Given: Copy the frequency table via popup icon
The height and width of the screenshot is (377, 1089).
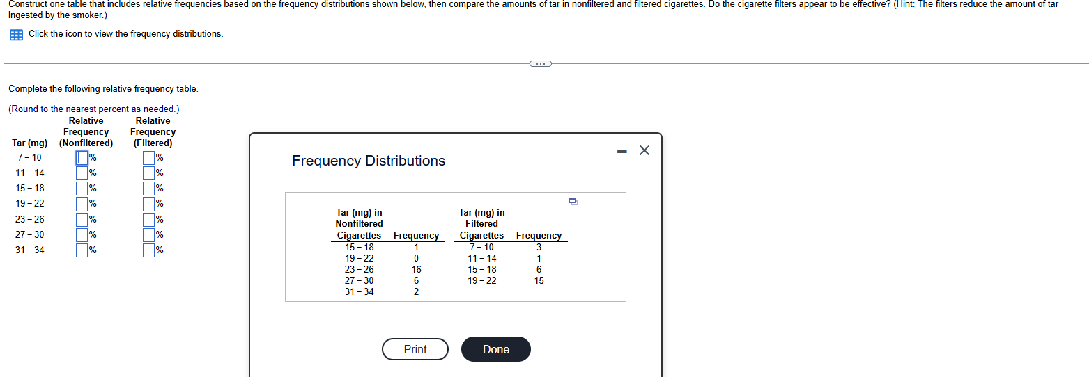Looking at the screenshot, I should click(x=573, y=202).
